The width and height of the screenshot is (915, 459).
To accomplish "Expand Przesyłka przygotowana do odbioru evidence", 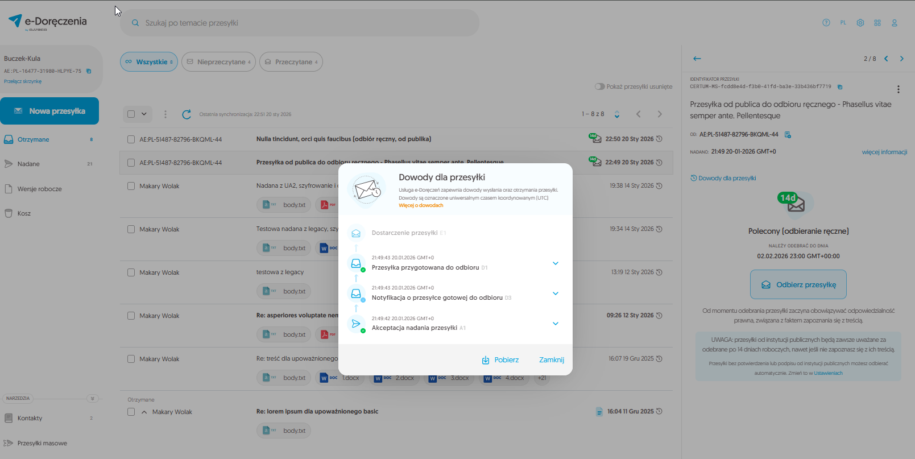I will (x=555, y=263).
